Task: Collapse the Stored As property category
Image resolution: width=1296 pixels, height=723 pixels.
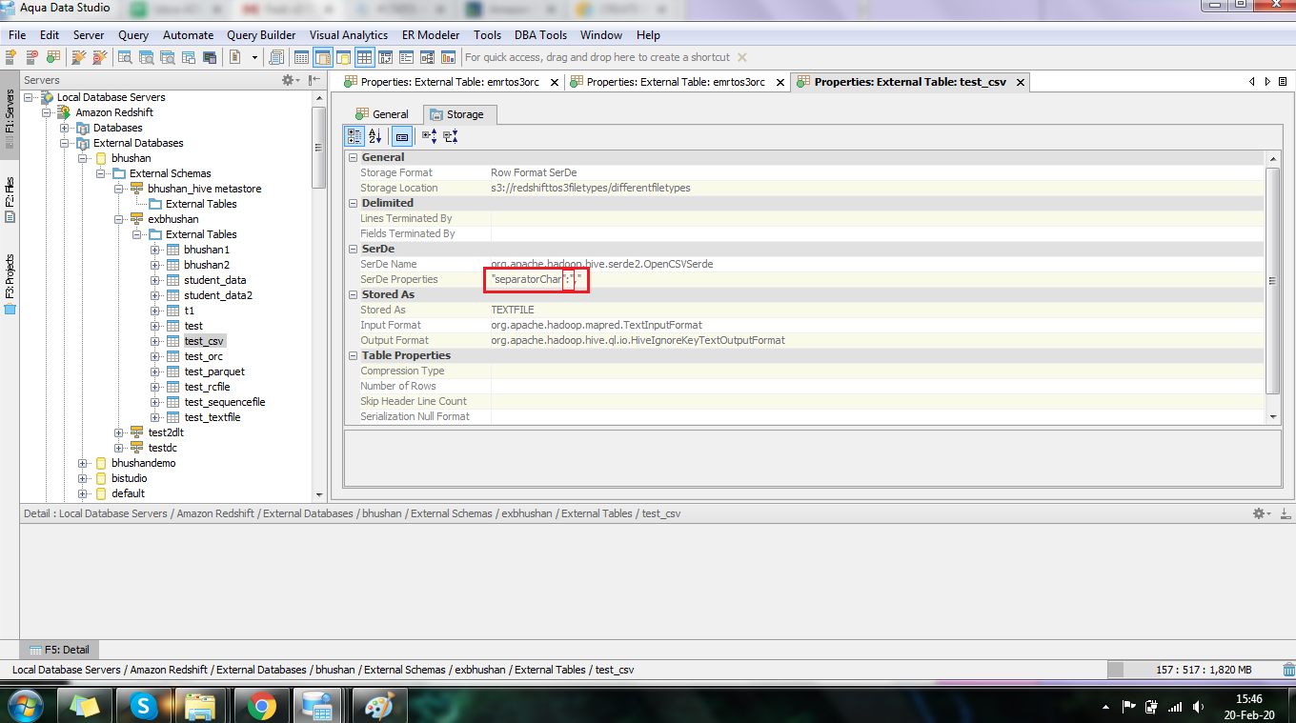Action: [x=353, y=294]
